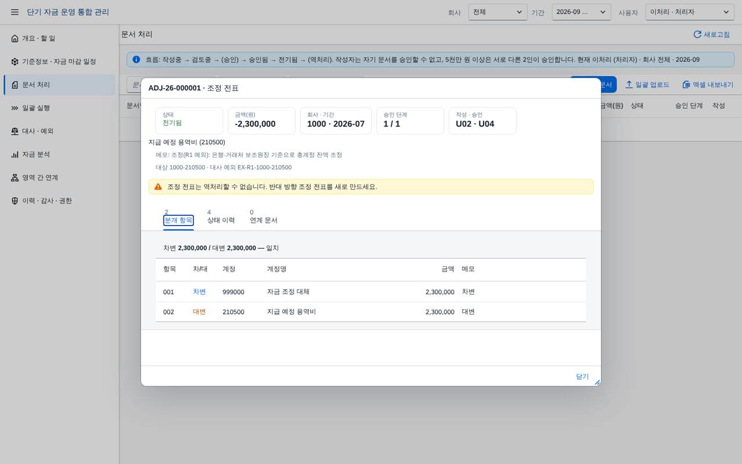Expand the 회사 전체 dropdown

click(x=498, y=12)
